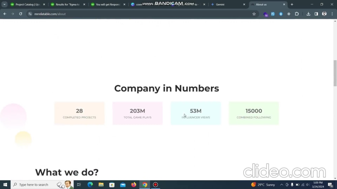
Task: Switch to the Project Catalog Upwork tab
Action: [x=28, y=4]
